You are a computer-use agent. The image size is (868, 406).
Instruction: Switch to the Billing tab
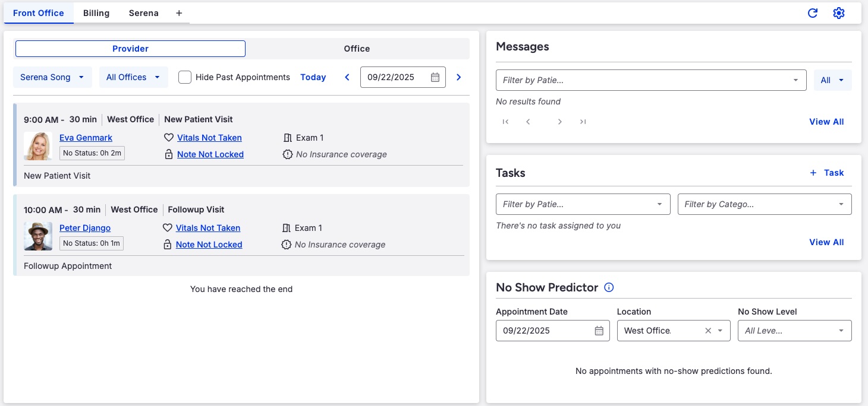click(x=96, y=13)
